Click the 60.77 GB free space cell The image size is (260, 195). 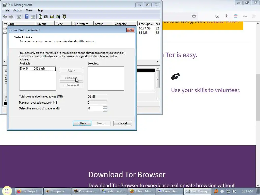[x=145, y=28]
